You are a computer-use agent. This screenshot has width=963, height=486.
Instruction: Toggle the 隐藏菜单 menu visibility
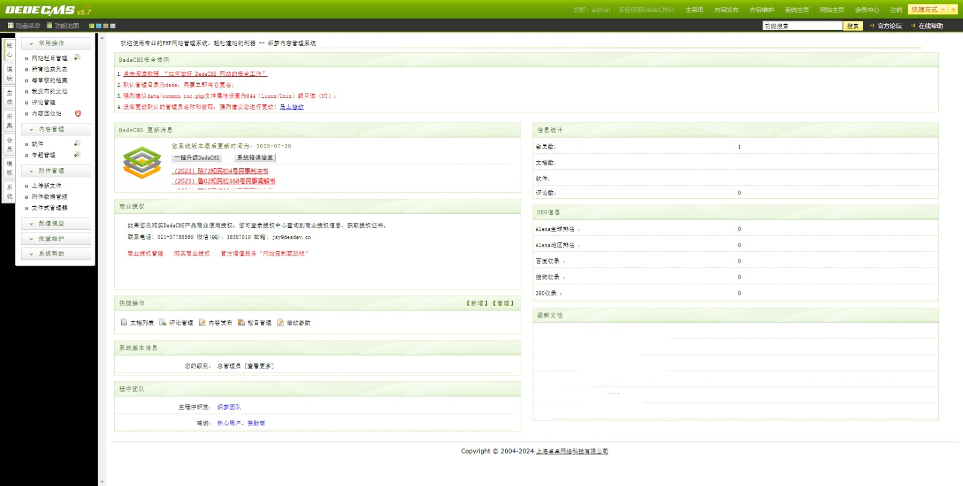point(24,26)
